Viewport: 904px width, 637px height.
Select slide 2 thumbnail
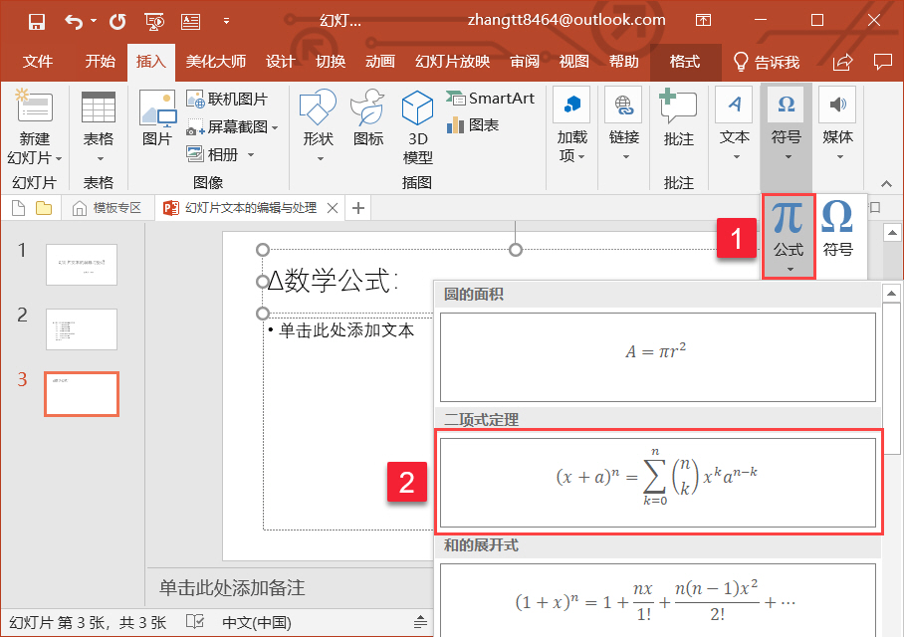(82, 329)
